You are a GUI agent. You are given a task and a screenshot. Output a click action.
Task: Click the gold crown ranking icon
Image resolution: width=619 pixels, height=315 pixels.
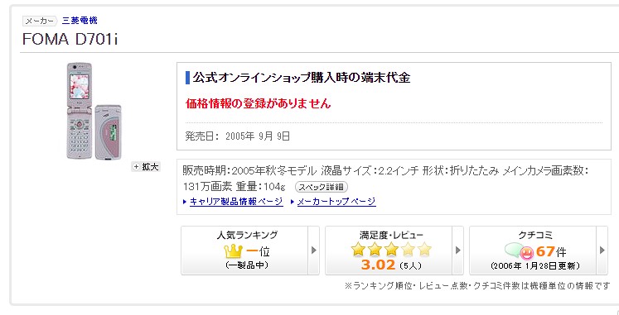[x=233, y=251]
